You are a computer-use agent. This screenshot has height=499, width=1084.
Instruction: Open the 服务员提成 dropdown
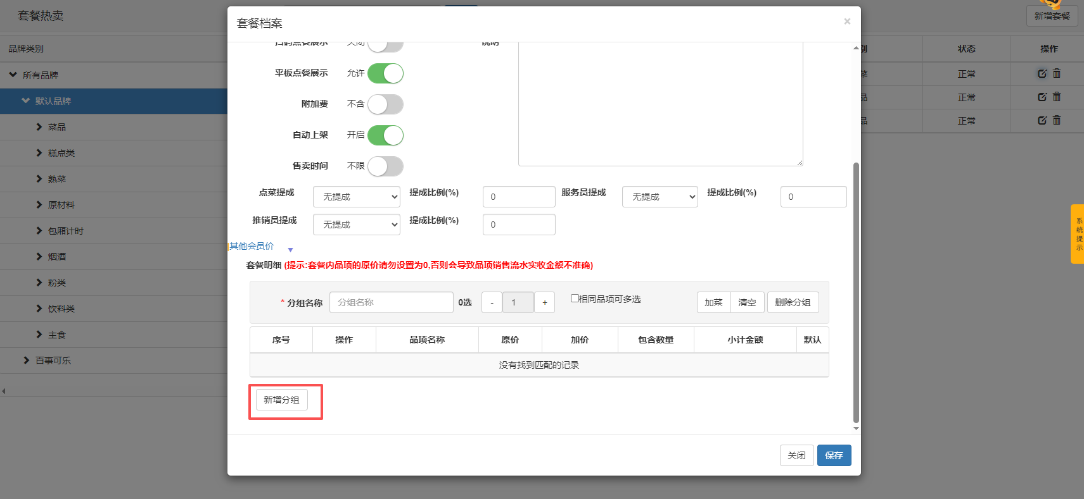[x=660, y=197]
